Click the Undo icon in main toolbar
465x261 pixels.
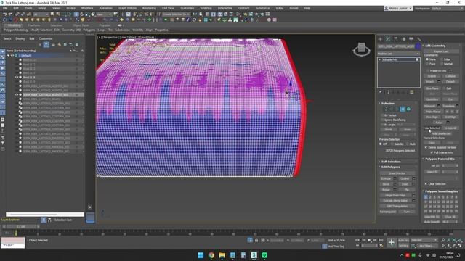pyautogui.click(x=4, y=14)
